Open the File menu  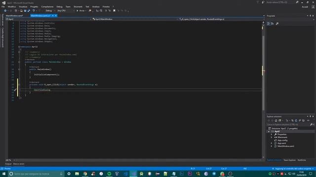pyautogui.click(x=3, y=6)
